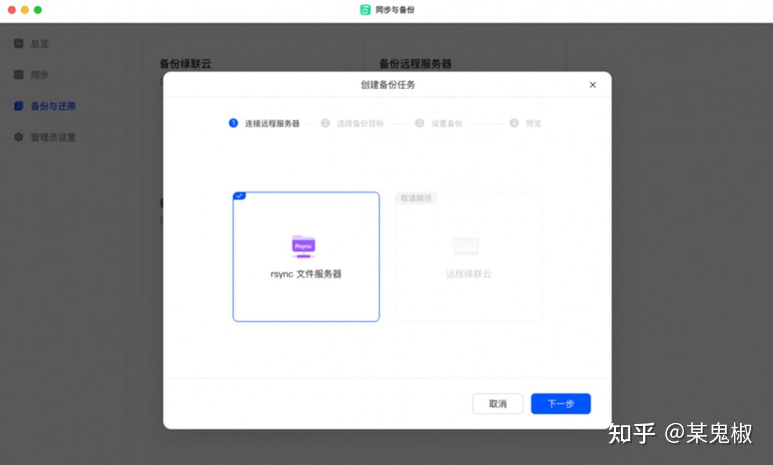Select the 远程绿联云 option card
This screenshot has width=773, height=465.
pos(468,257)
